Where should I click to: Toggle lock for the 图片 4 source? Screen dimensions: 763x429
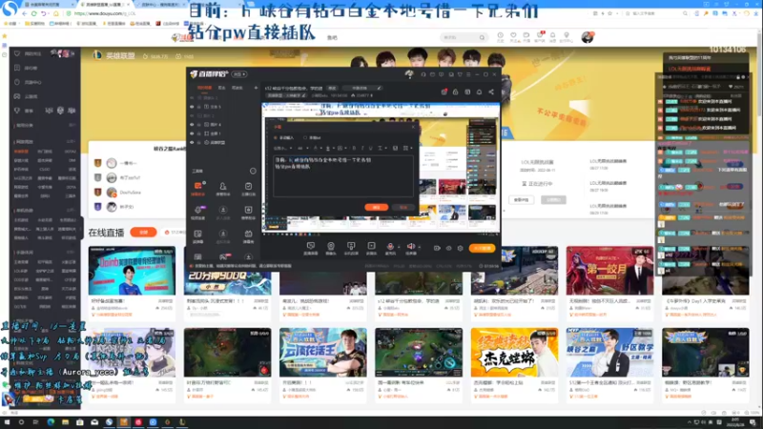click(x=198, y=125)
